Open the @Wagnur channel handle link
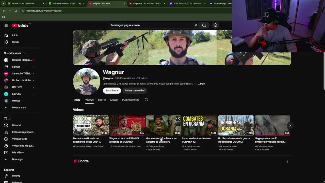Screen dimensions: 325x183 [x=108, y=78]
